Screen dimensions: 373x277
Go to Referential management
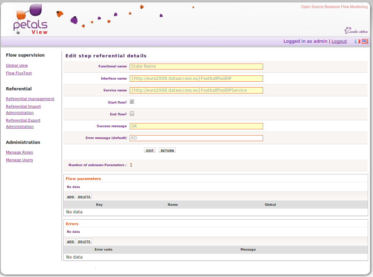[30, 99]
